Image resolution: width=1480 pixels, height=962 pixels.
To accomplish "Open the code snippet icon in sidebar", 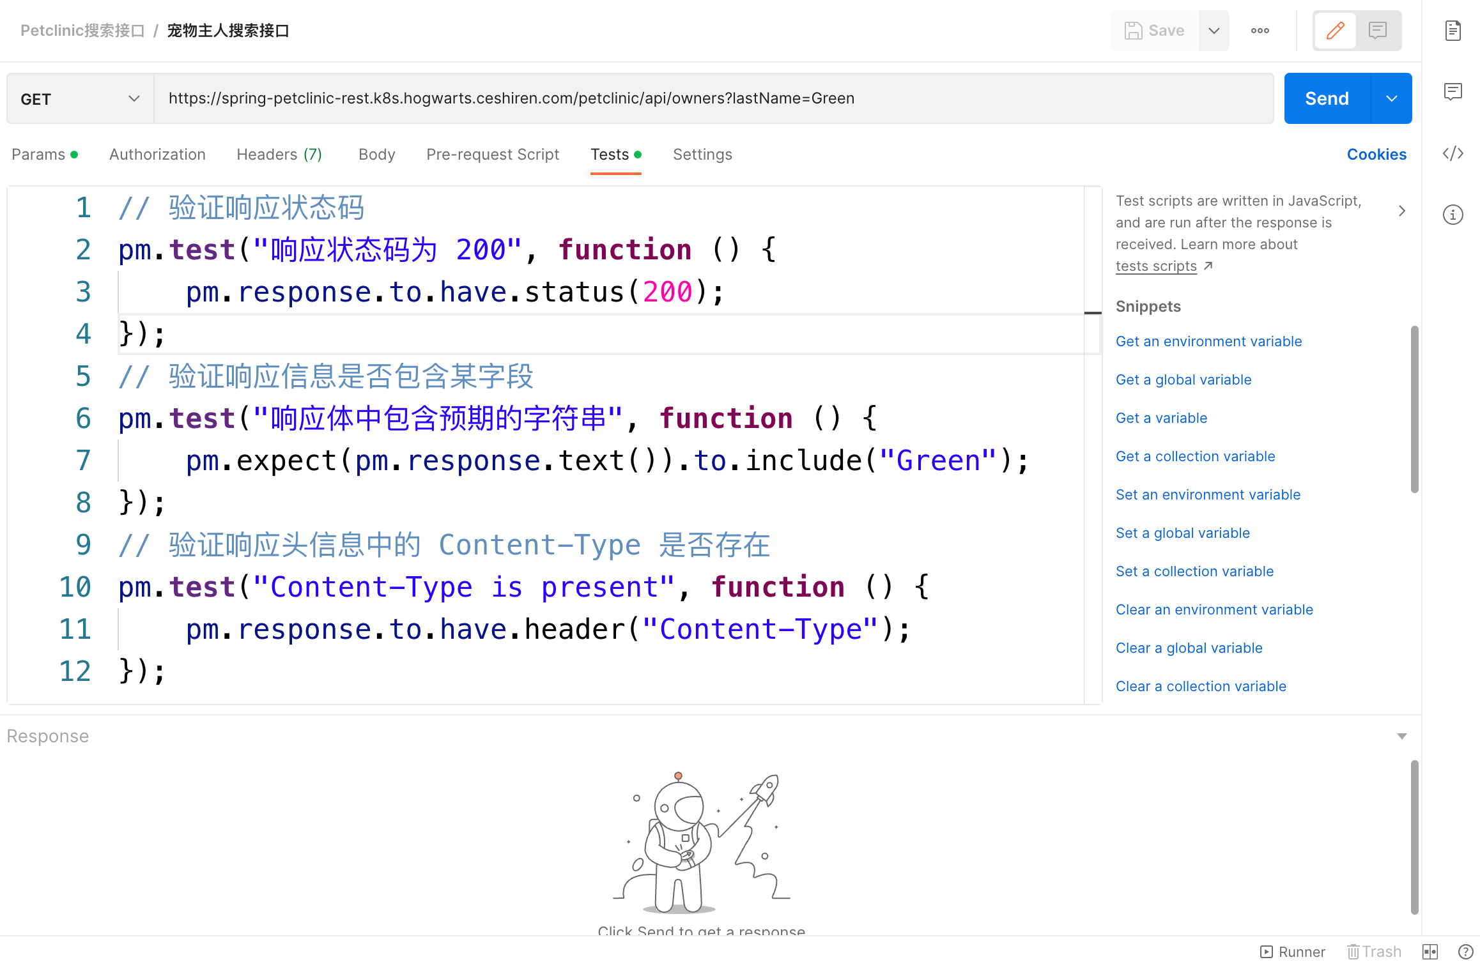I will click(1453, 153).
